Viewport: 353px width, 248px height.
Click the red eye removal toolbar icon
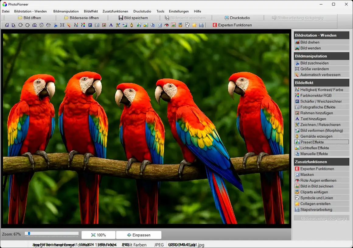(x=166, y=25)
